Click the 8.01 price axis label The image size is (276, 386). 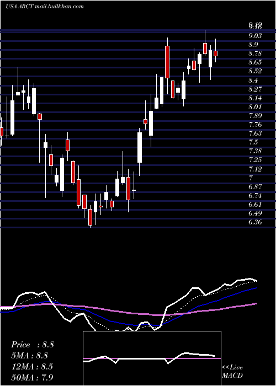click(255, 107)
